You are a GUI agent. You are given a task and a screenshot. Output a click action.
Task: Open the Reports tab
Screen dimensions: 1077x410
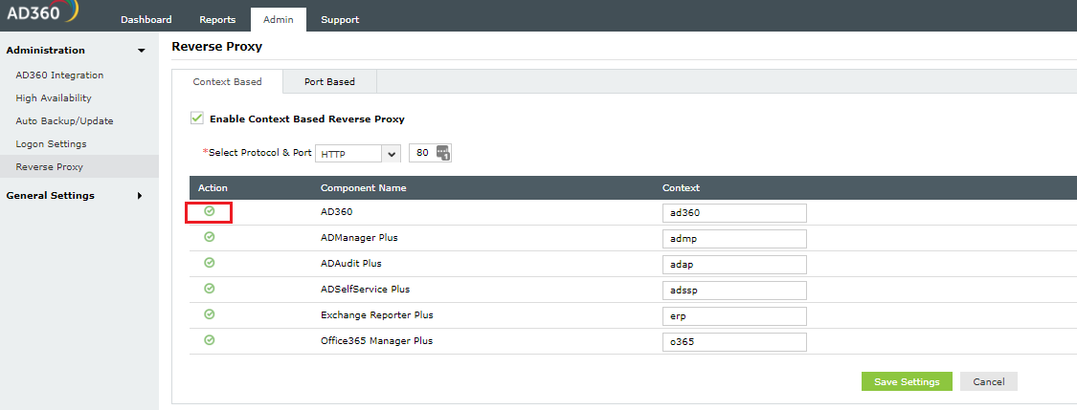217,20
